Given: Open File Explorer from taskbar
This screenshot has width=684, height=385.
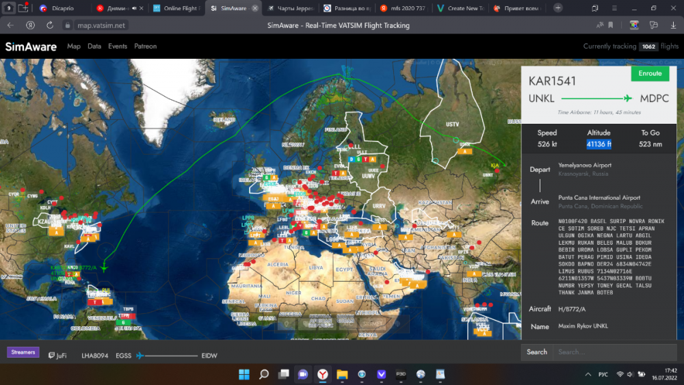Looking at the screenshot, I should pos(342,375).
